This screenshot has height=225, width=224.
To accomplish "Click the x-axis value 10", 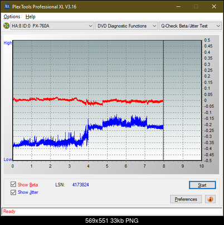I will (x=202, y=166).
